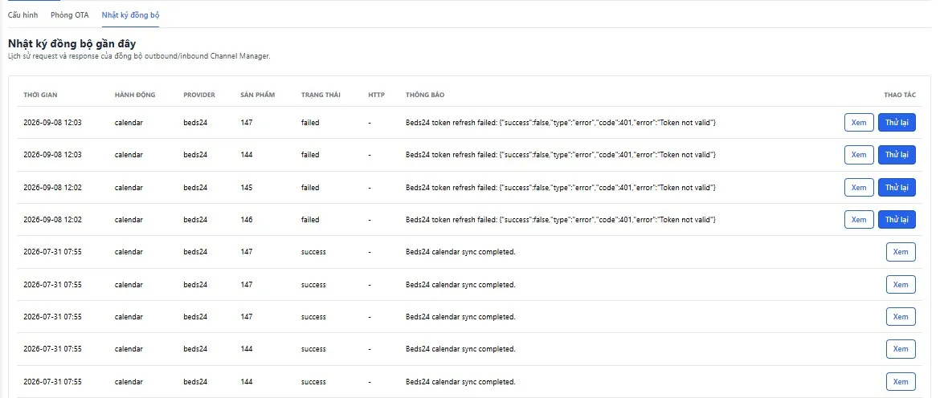Retry product 145 sync via Thử lại
Screen dimensions: 940x398
(897, 187)
